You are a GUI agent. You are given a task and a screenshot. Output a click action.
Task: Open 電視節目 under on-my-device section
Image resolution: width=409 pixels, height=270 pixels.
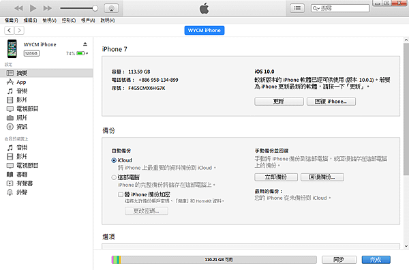(46, 166)
